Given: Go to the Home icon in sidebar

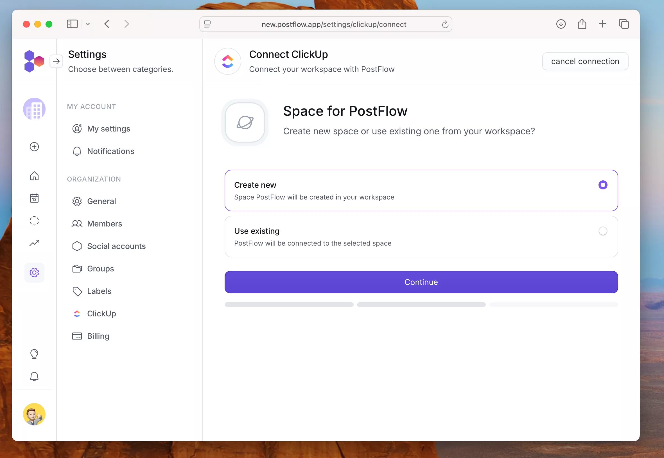Looking at the screenshot, I should pyautogui.click(x=34, y=176).
